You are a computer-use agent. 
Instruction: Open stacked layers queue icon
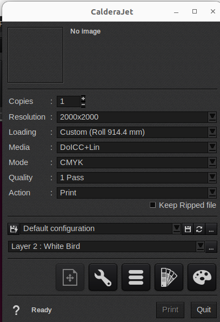[136, 277]
